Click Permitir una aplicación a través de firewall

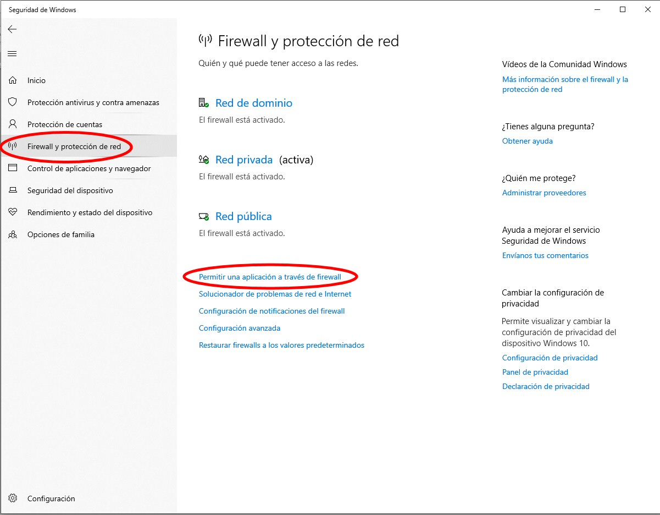click(270, 277)
